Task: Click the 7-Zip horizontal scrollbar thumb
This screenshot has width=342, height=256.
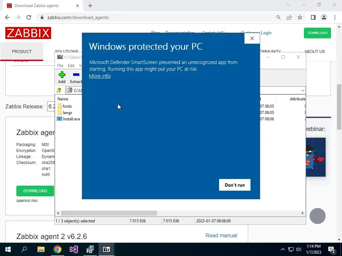Action: point(109,213)
